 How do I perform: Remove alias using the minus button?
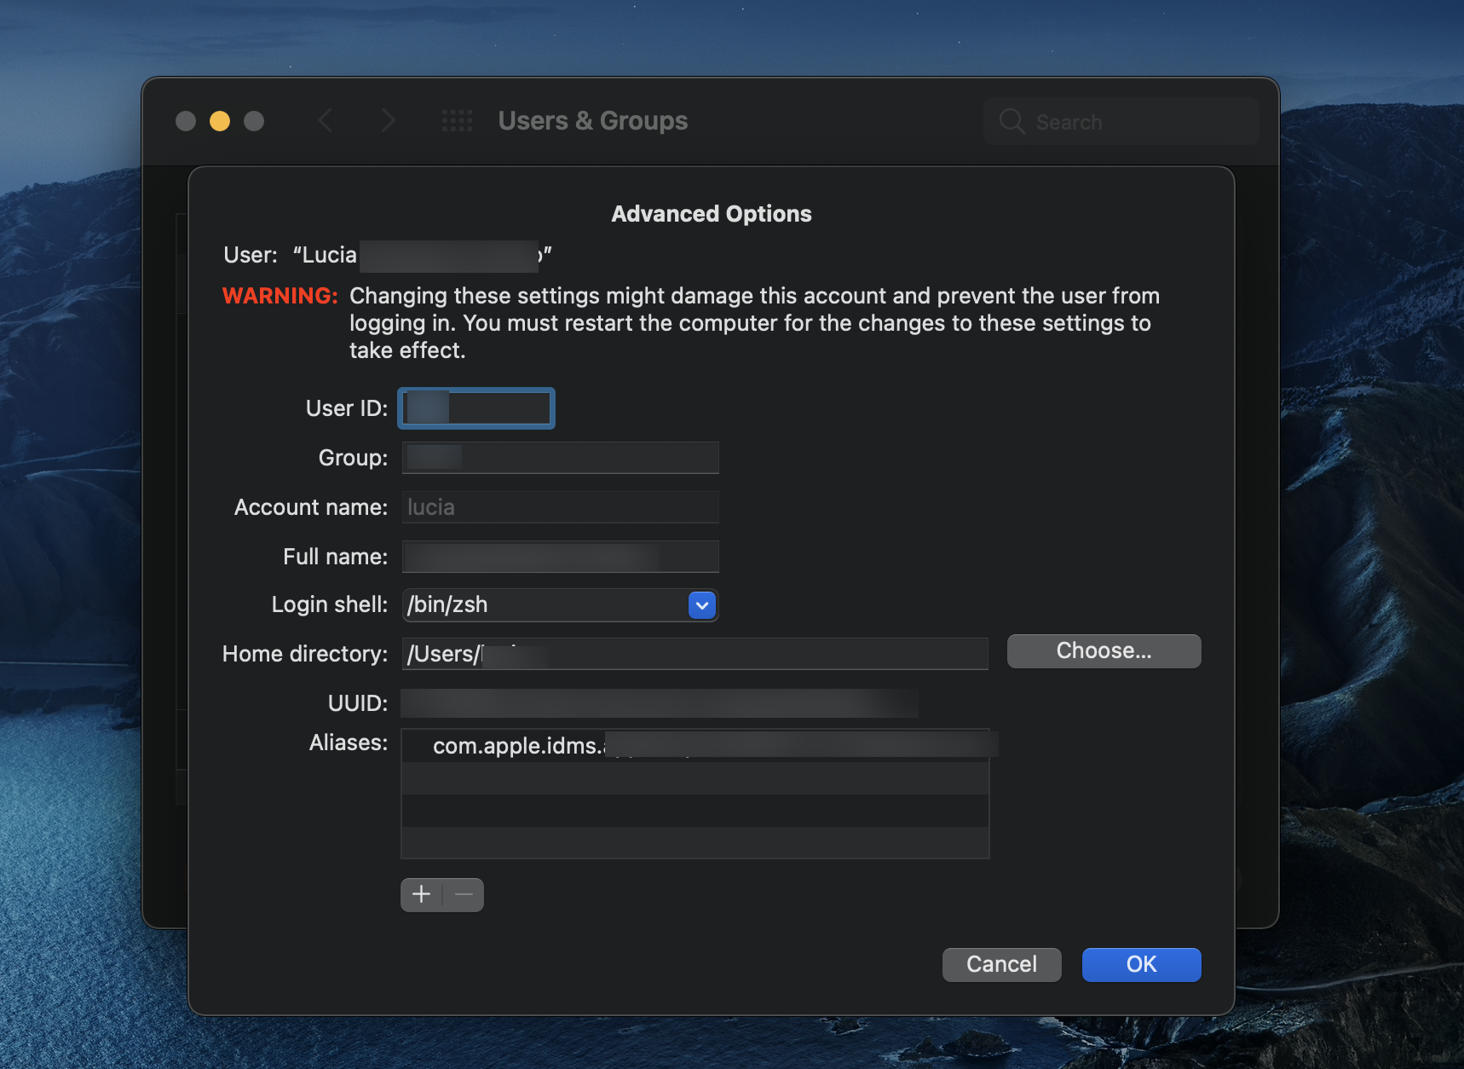[x=464, y=895]
